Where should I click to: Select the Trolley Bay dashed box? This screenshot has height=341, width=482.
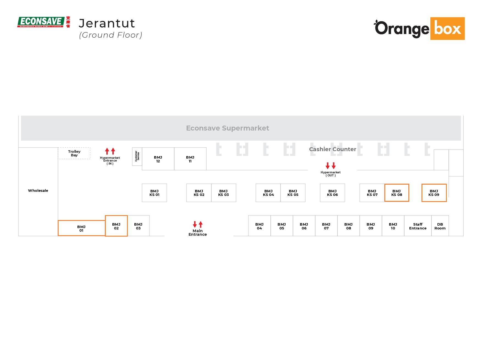tap(74, 153)
